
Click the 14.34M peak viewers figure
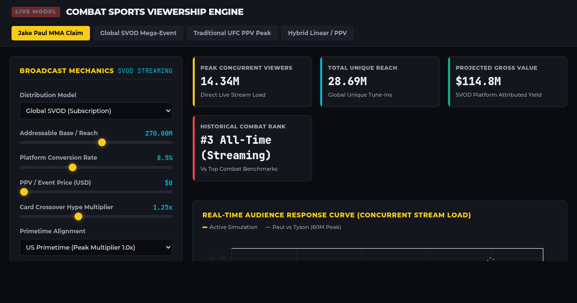click(x=220, y=81)
